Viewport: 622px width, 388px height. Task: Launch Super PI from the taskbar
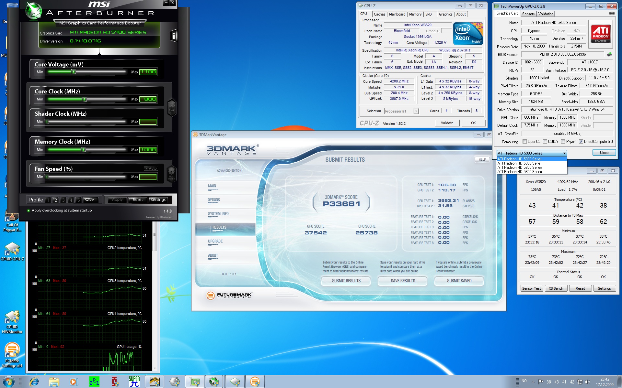coord(134,382)
